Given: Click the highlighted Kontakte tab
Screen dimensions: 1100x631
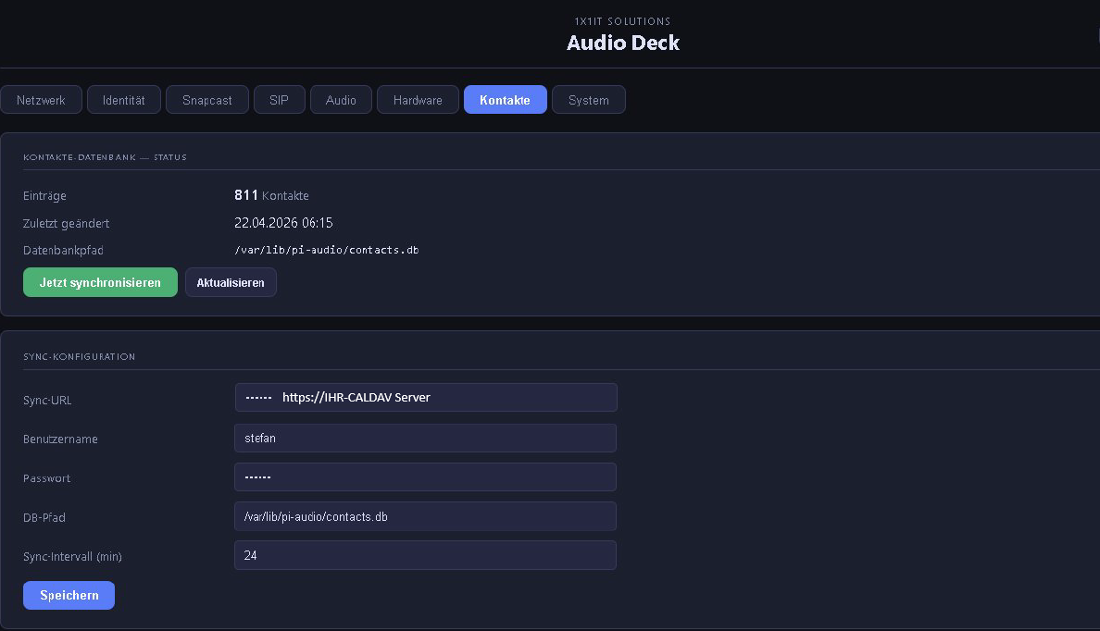Looking at the screenshot, I should click(x=505, y=99).
